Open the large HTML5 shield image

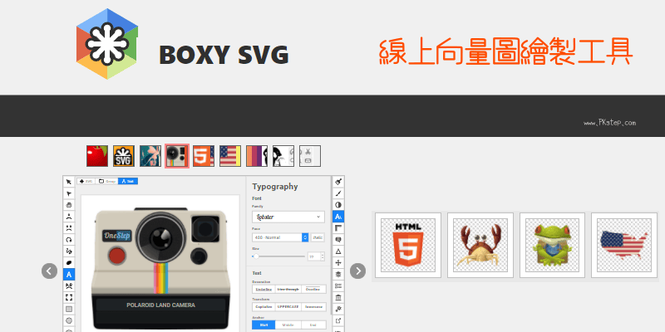[x=408, y=245]
